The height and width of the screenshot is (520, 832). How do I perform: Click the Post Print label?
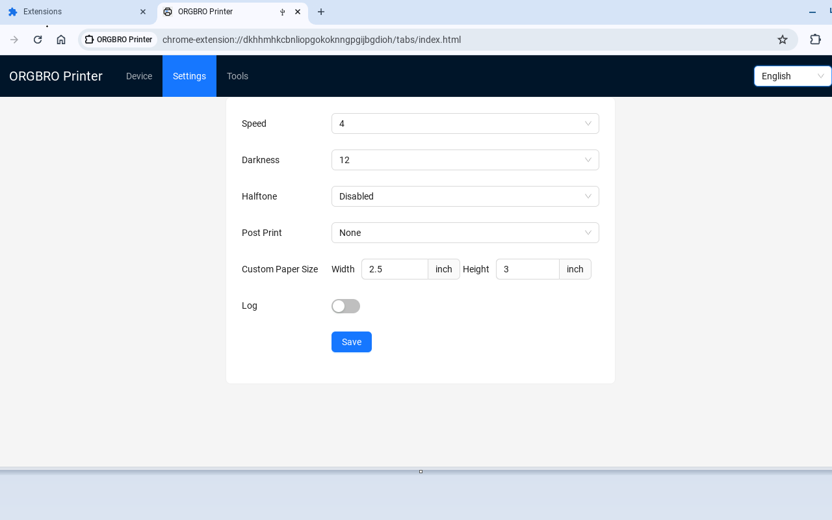point(262,233)
